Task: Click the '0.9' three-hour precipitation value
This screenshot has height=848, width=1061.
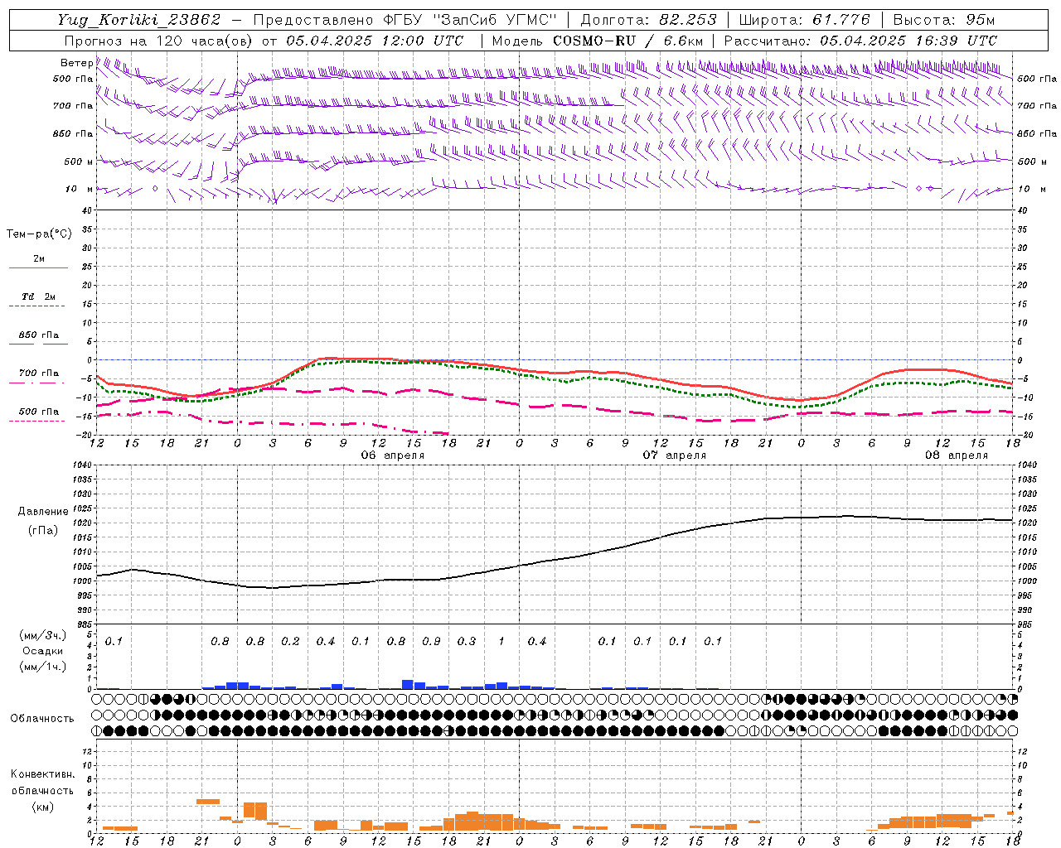Action: click(x=431, y=642)
